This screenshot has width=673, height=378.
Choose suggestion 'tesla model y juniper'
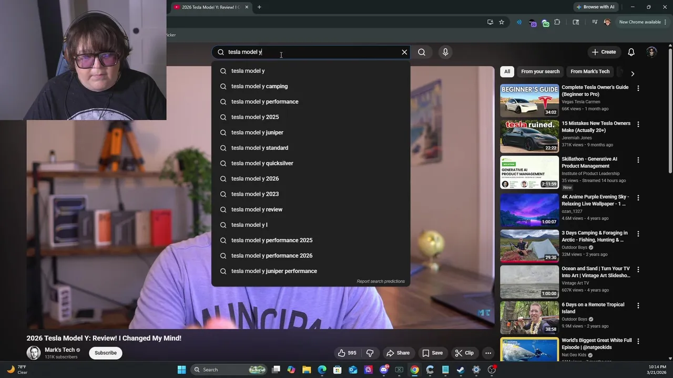pyautogui.click(x=311, y=132)
